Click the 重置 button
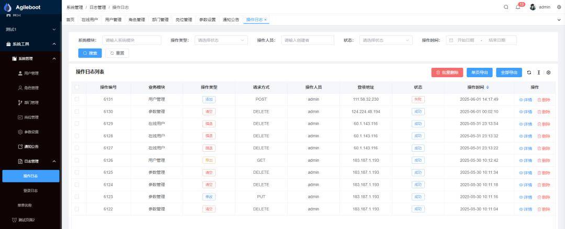Viewport: 565px width, 229px height. click(117, 53)
